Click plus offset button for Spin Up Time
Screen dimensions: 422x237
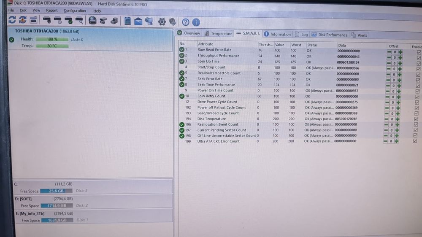click(x=400, y=63)
